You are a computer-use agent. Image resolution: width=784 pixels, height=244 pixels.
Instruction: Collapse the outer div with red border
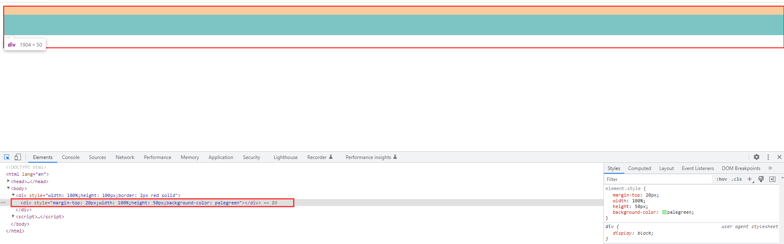pos(13,195)
